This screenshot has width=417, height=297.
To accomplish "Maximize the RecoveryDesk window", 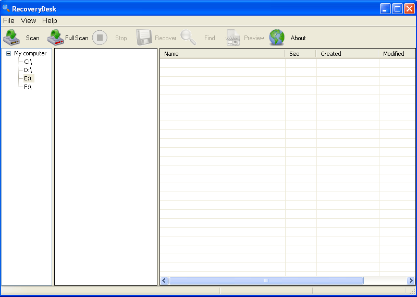I will (x=397, y=8).
